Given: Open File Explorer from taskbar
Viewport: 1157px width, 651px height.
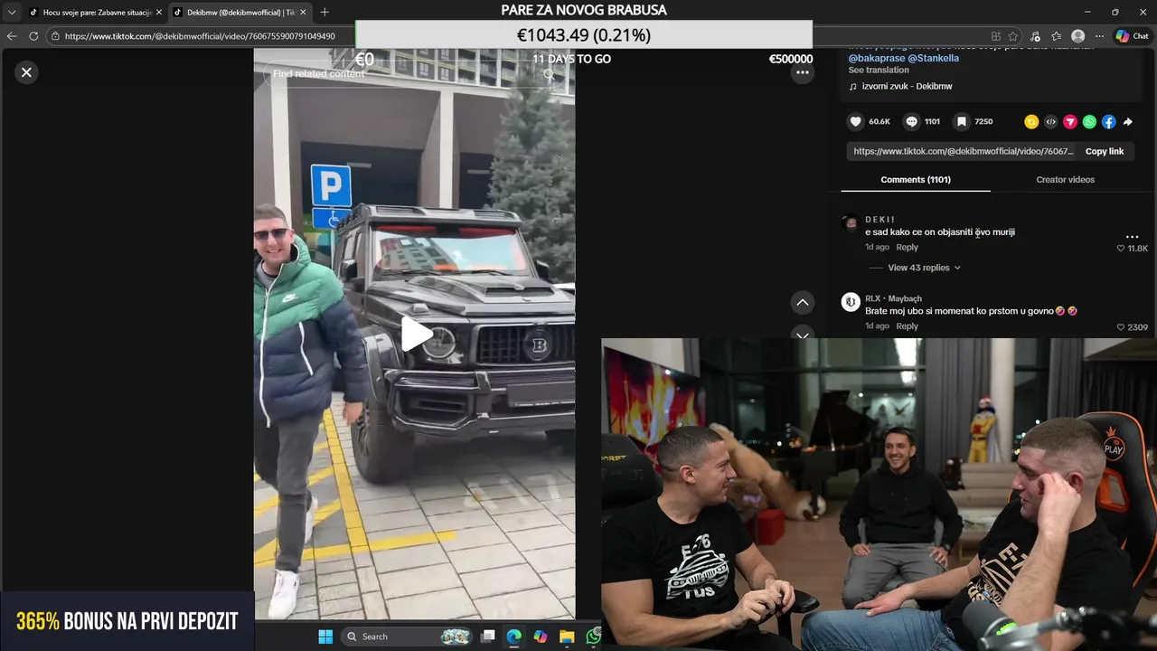Looking at the screenshot, I should [566, 637].
